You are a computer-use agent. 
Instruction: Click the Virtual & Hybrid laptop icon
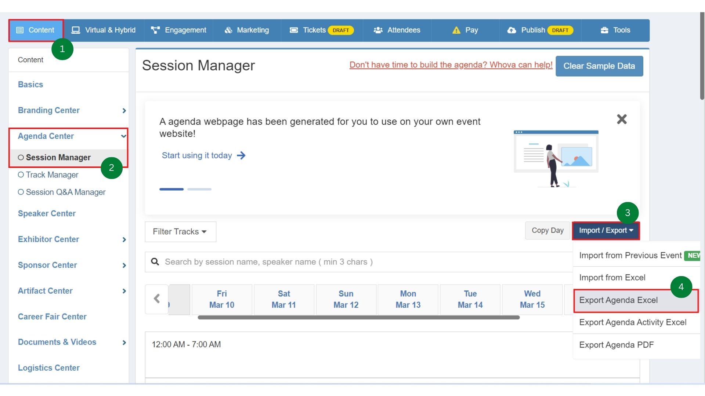(x=76, y=30)
